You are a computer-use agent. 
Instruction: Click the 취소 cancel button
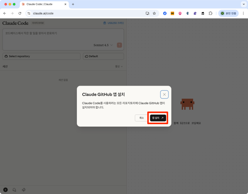point(141,118)
